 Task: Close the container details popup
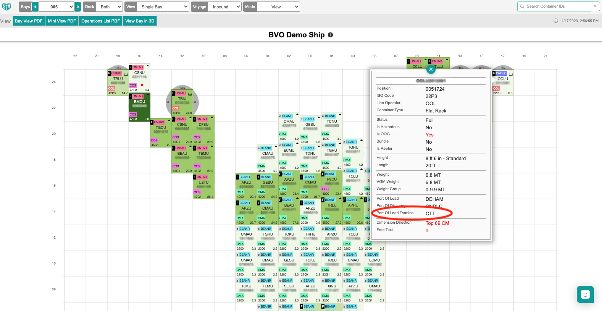pyautogui.click(x=431, y=69)
